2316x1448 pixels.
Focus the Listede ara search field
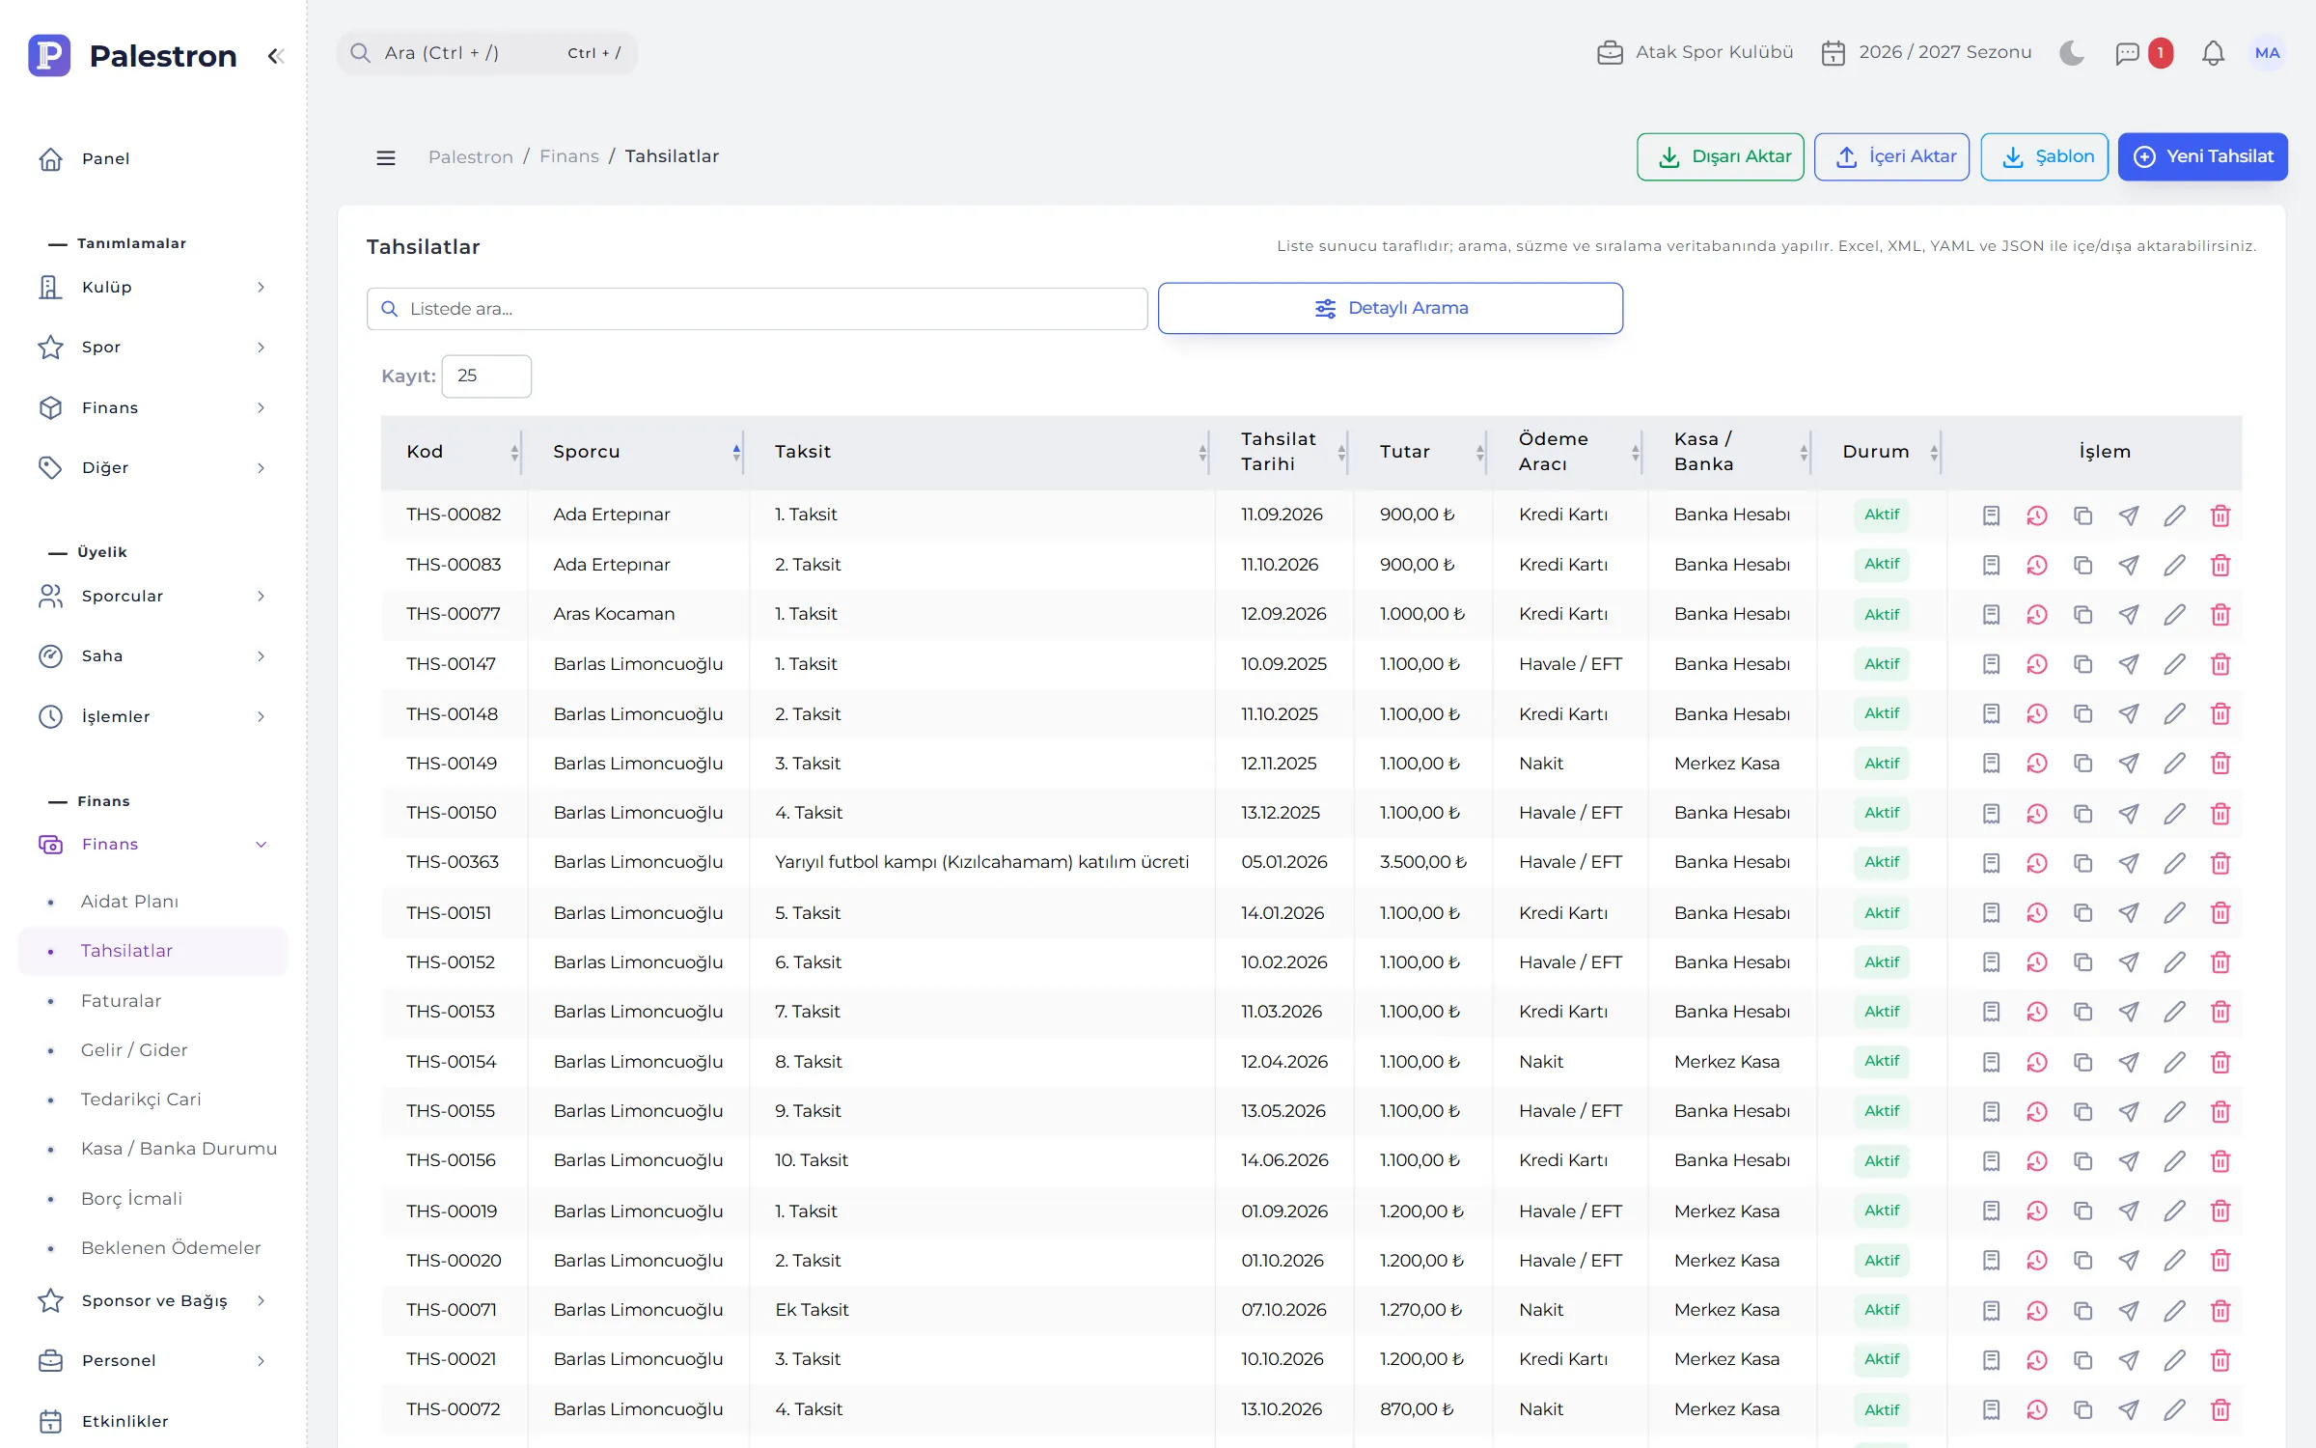(x=758, y=309)
